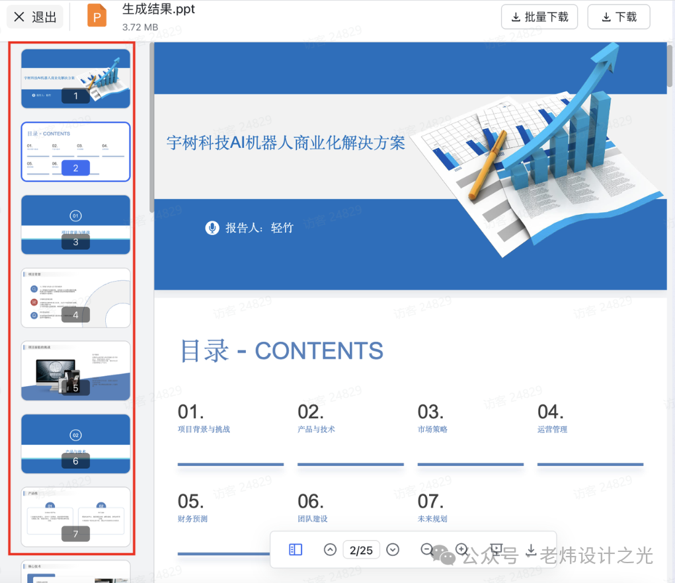Click the microphone icon beside 报告人
675x583 pixels.
point(212,227)
